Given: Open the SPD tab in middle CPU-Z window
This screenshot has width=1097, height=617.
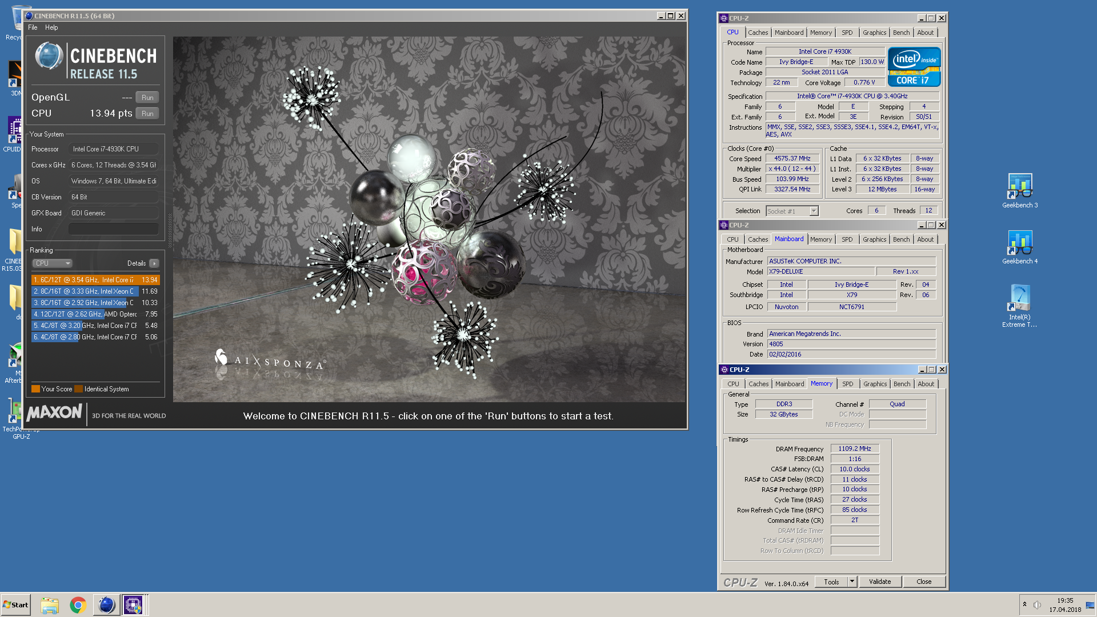Looking at the screenshot, I should pos(847,239).
